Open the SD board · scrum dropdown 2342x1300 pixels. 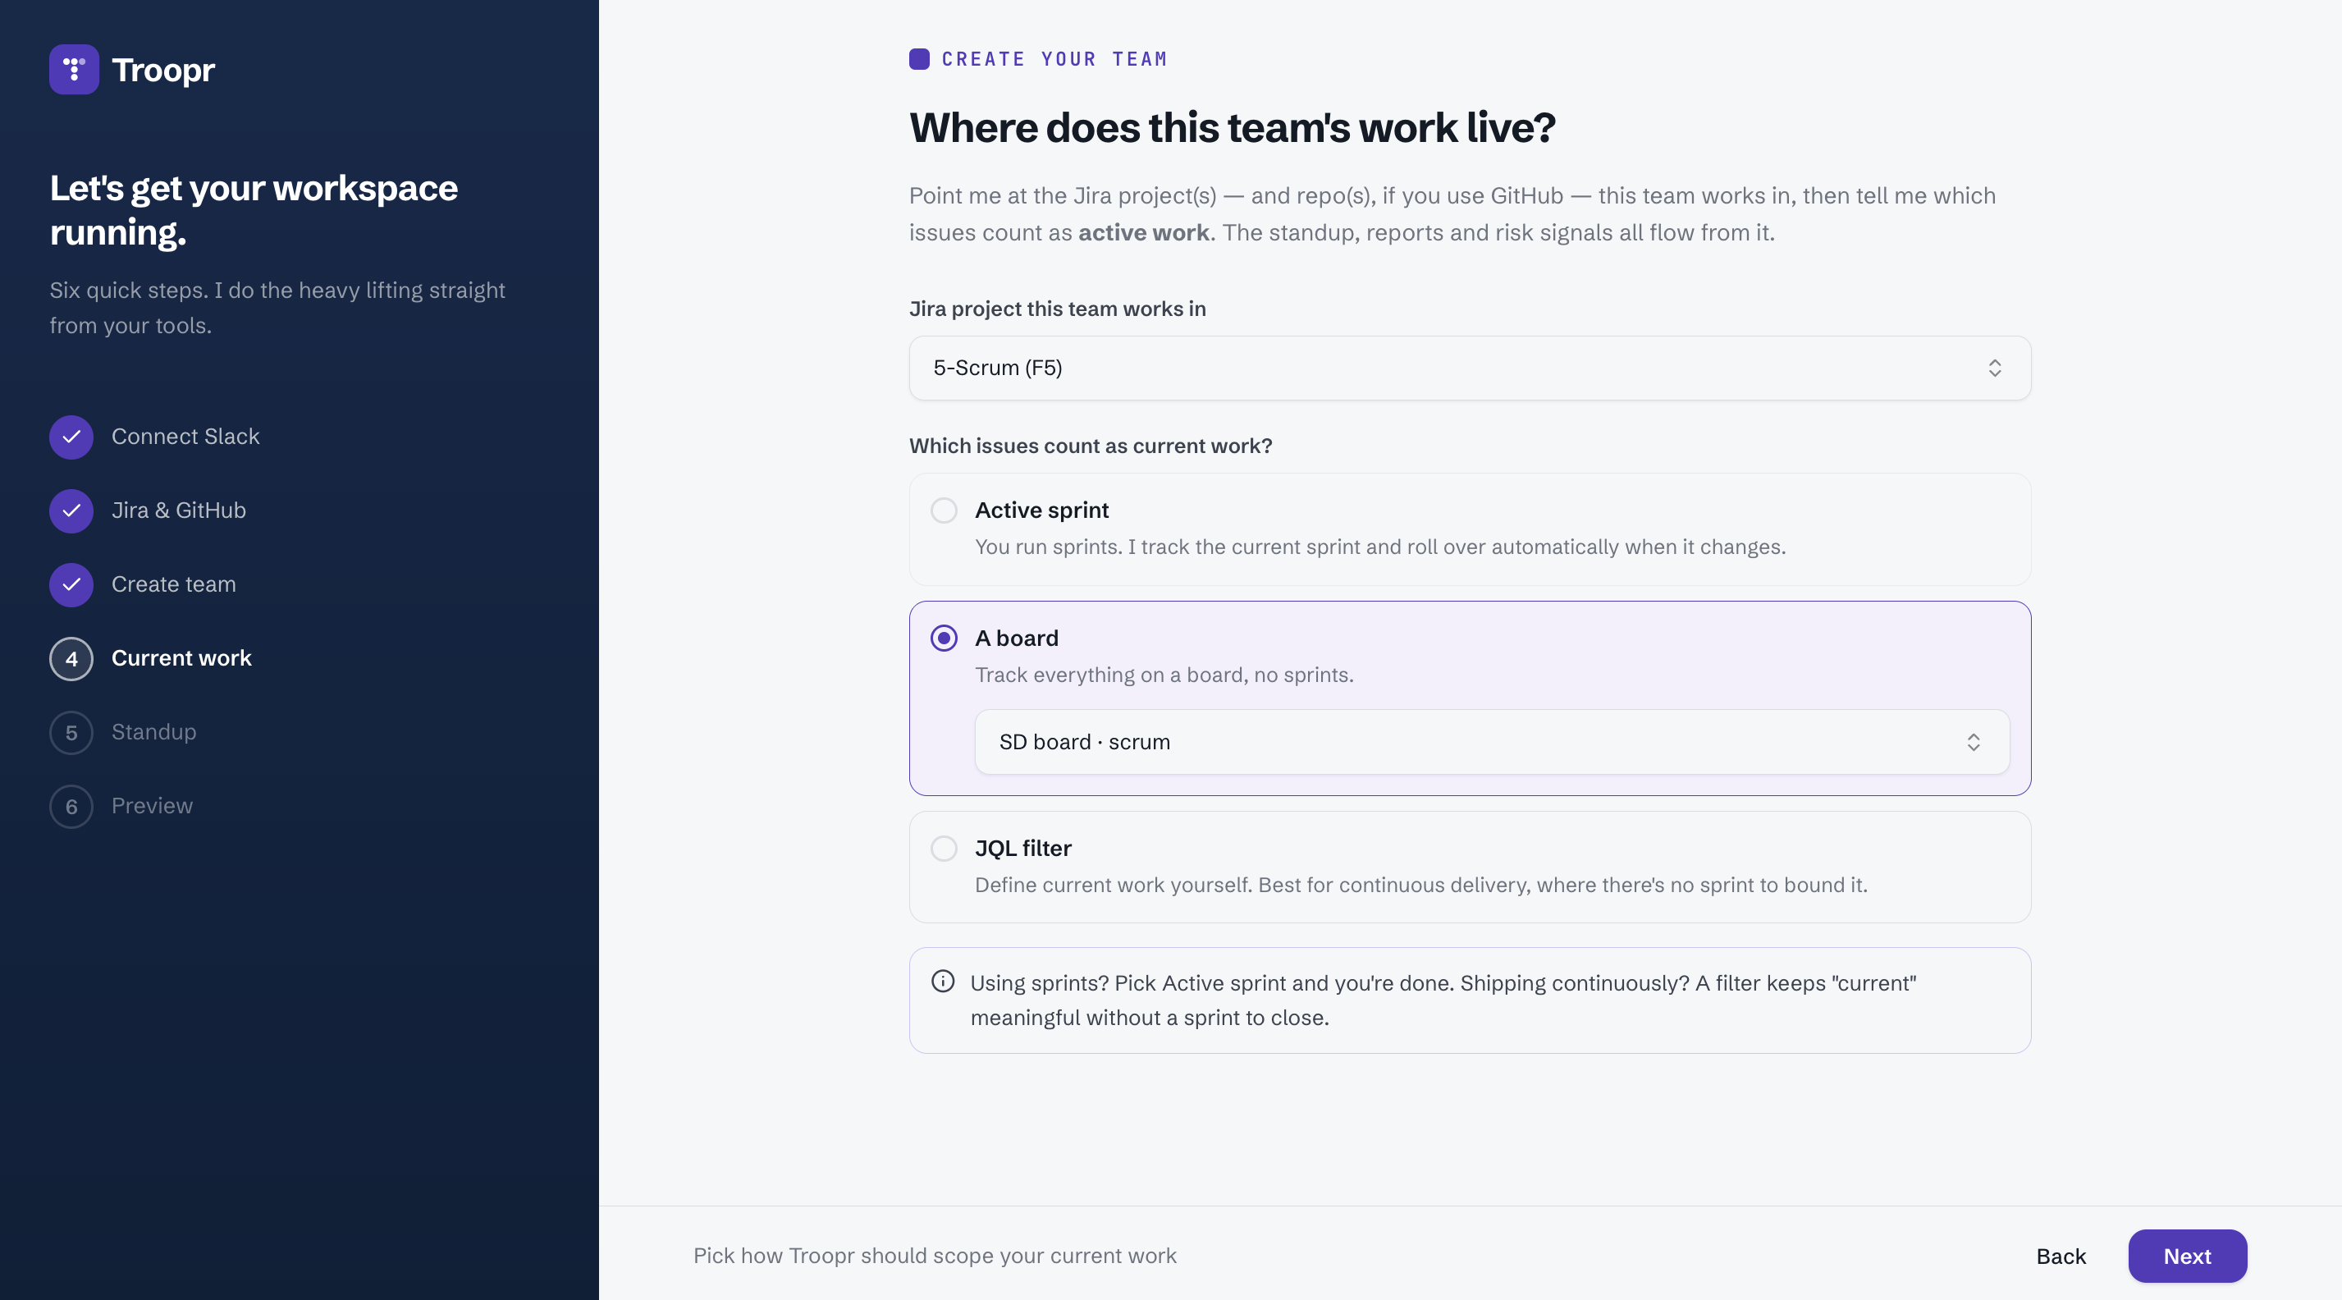click(x=1491, y=742)
